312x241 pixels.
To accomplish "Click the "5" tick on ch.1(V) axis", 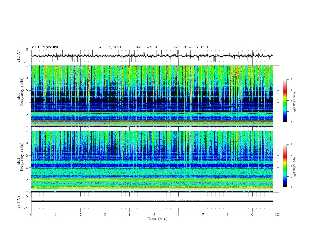I will tap(27, 50).
